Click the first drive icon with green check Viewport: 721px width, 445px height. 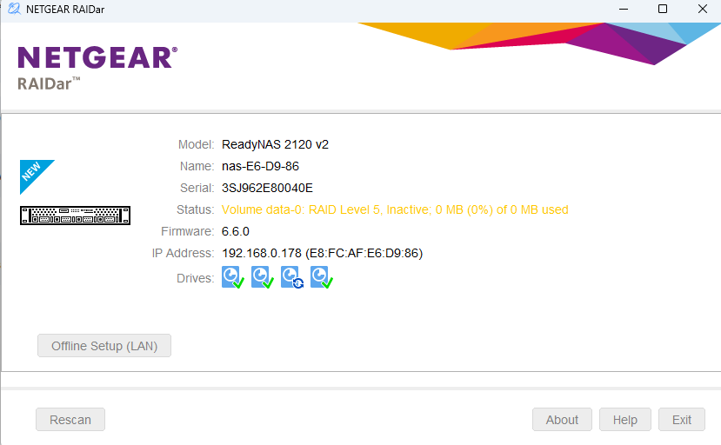[233, 277]
